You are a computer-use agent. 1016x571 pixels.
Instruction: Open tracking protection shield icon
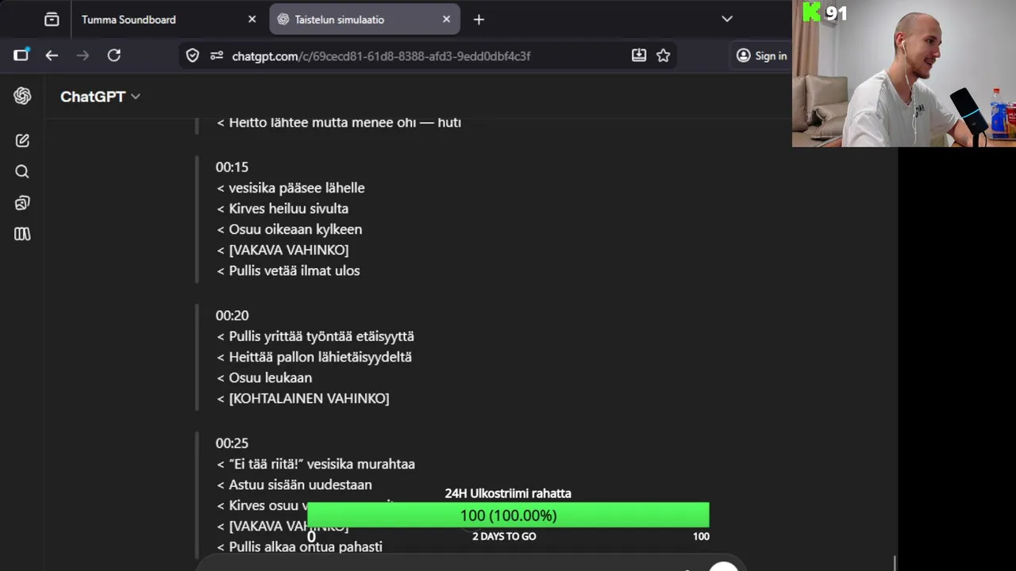click(192, 56)
